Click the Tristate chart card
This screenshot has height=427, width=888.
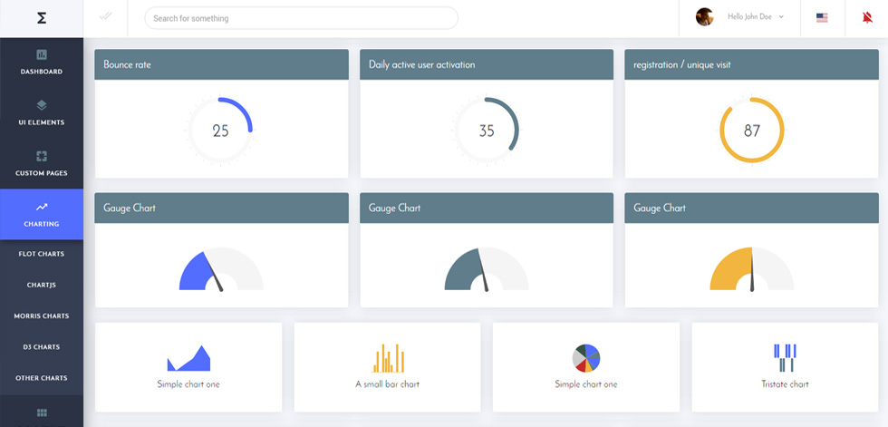click(785, 367)
